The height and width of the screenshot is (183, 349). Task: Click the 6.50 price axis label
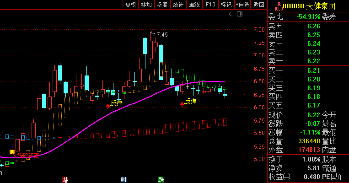click(x=259, y=81)
